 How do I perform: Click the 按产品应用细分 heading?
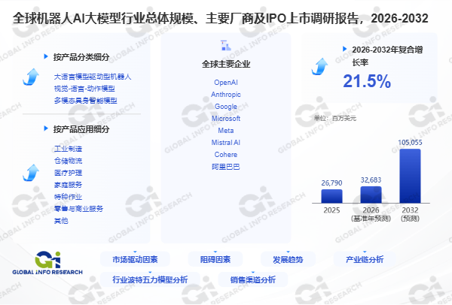(81, 129)
